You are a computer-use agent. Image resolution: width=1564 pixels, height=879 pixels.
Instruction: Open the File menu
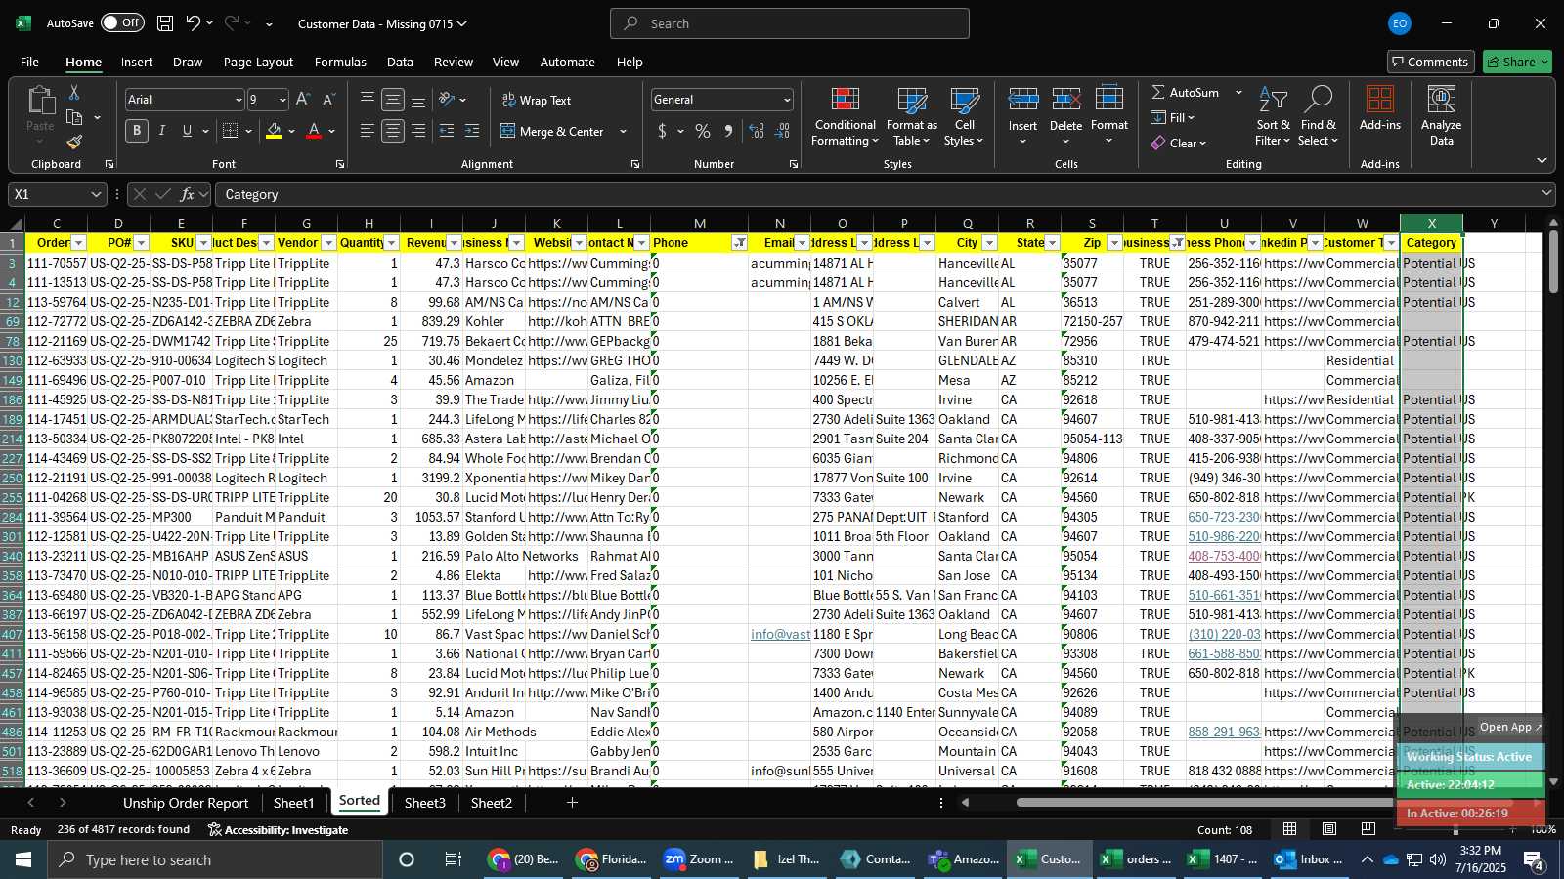30,62
